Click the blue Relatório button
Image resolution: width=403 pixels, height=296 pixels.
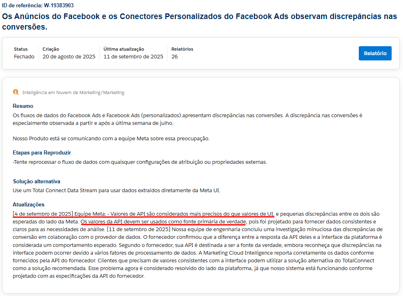click(375, 54)
